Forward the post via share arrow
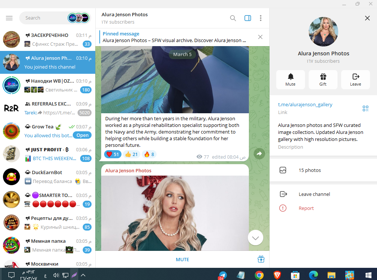Image resolution: width=377 pixels, height=280 pixels. pyautogui.click(x=259, y=154)
